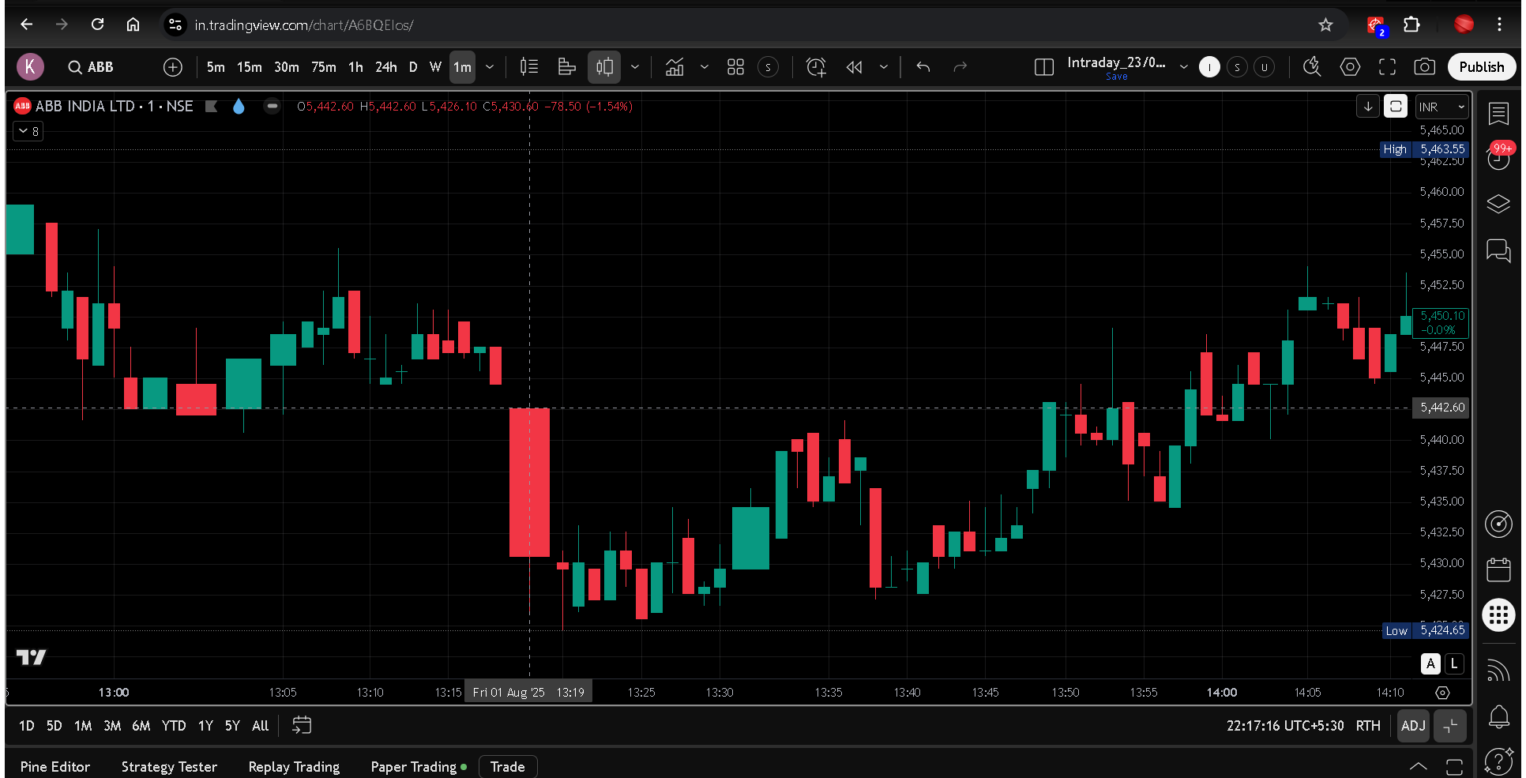Open ABB symbol search

click(91, 67)
